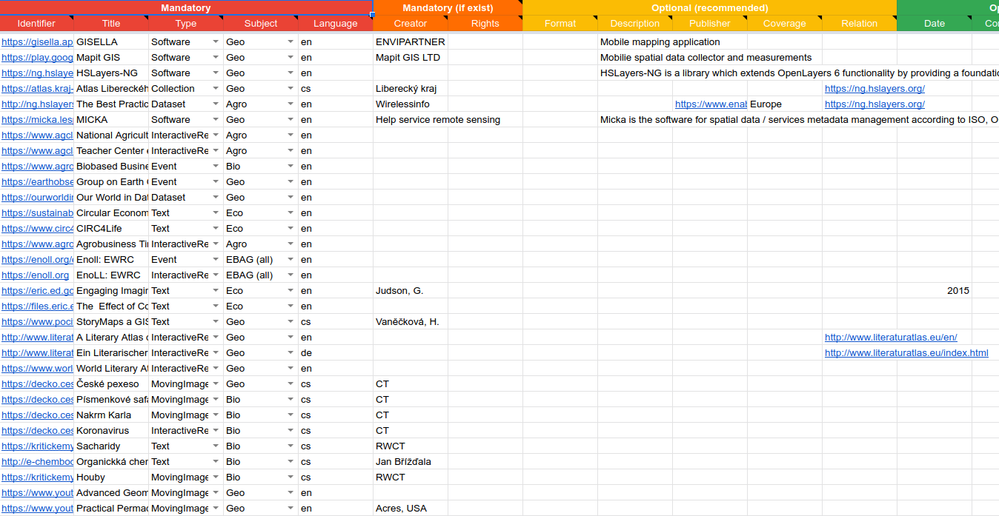Click the Liberecký kraj cell
This screenshot has width=999, height=516.
click(411, 89)
